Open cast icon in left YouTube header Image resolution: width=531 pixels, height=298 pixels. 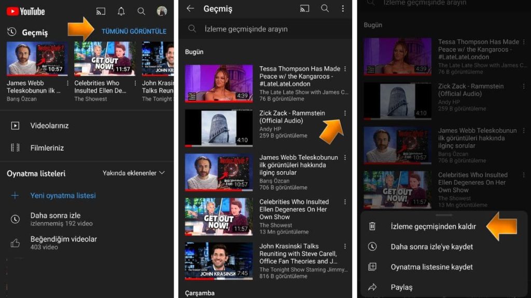click(101, 11)
